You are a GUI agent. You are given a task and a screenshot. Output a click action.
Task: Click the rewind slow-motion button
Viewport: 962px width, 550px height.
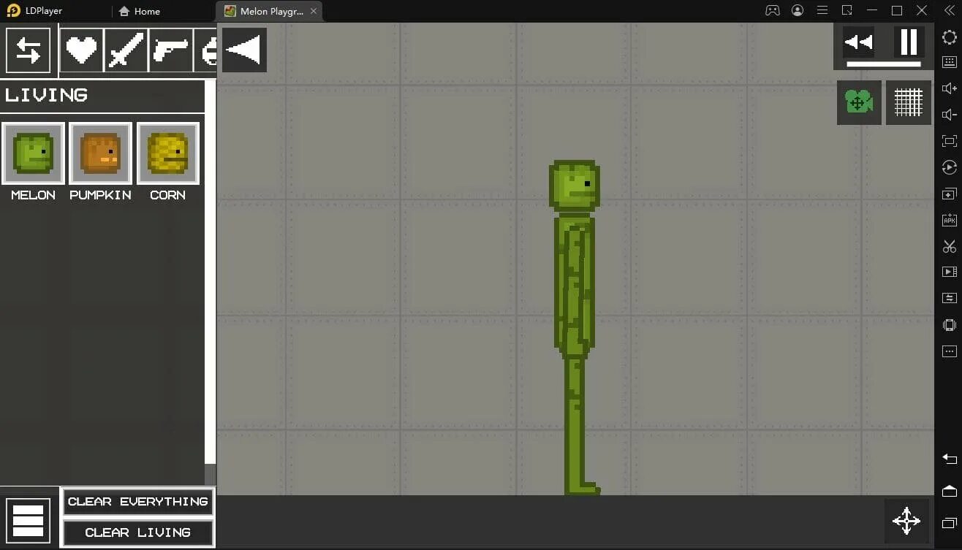(x=858, y=42)
